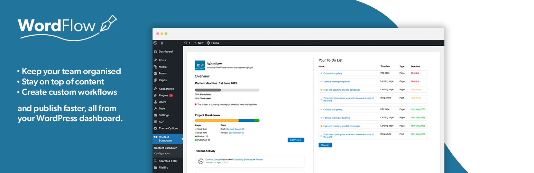Image resolution: width=534 pixels, height=173 pixels.
Task: Click the Theme Options gear icon
Action: [155, 128]
